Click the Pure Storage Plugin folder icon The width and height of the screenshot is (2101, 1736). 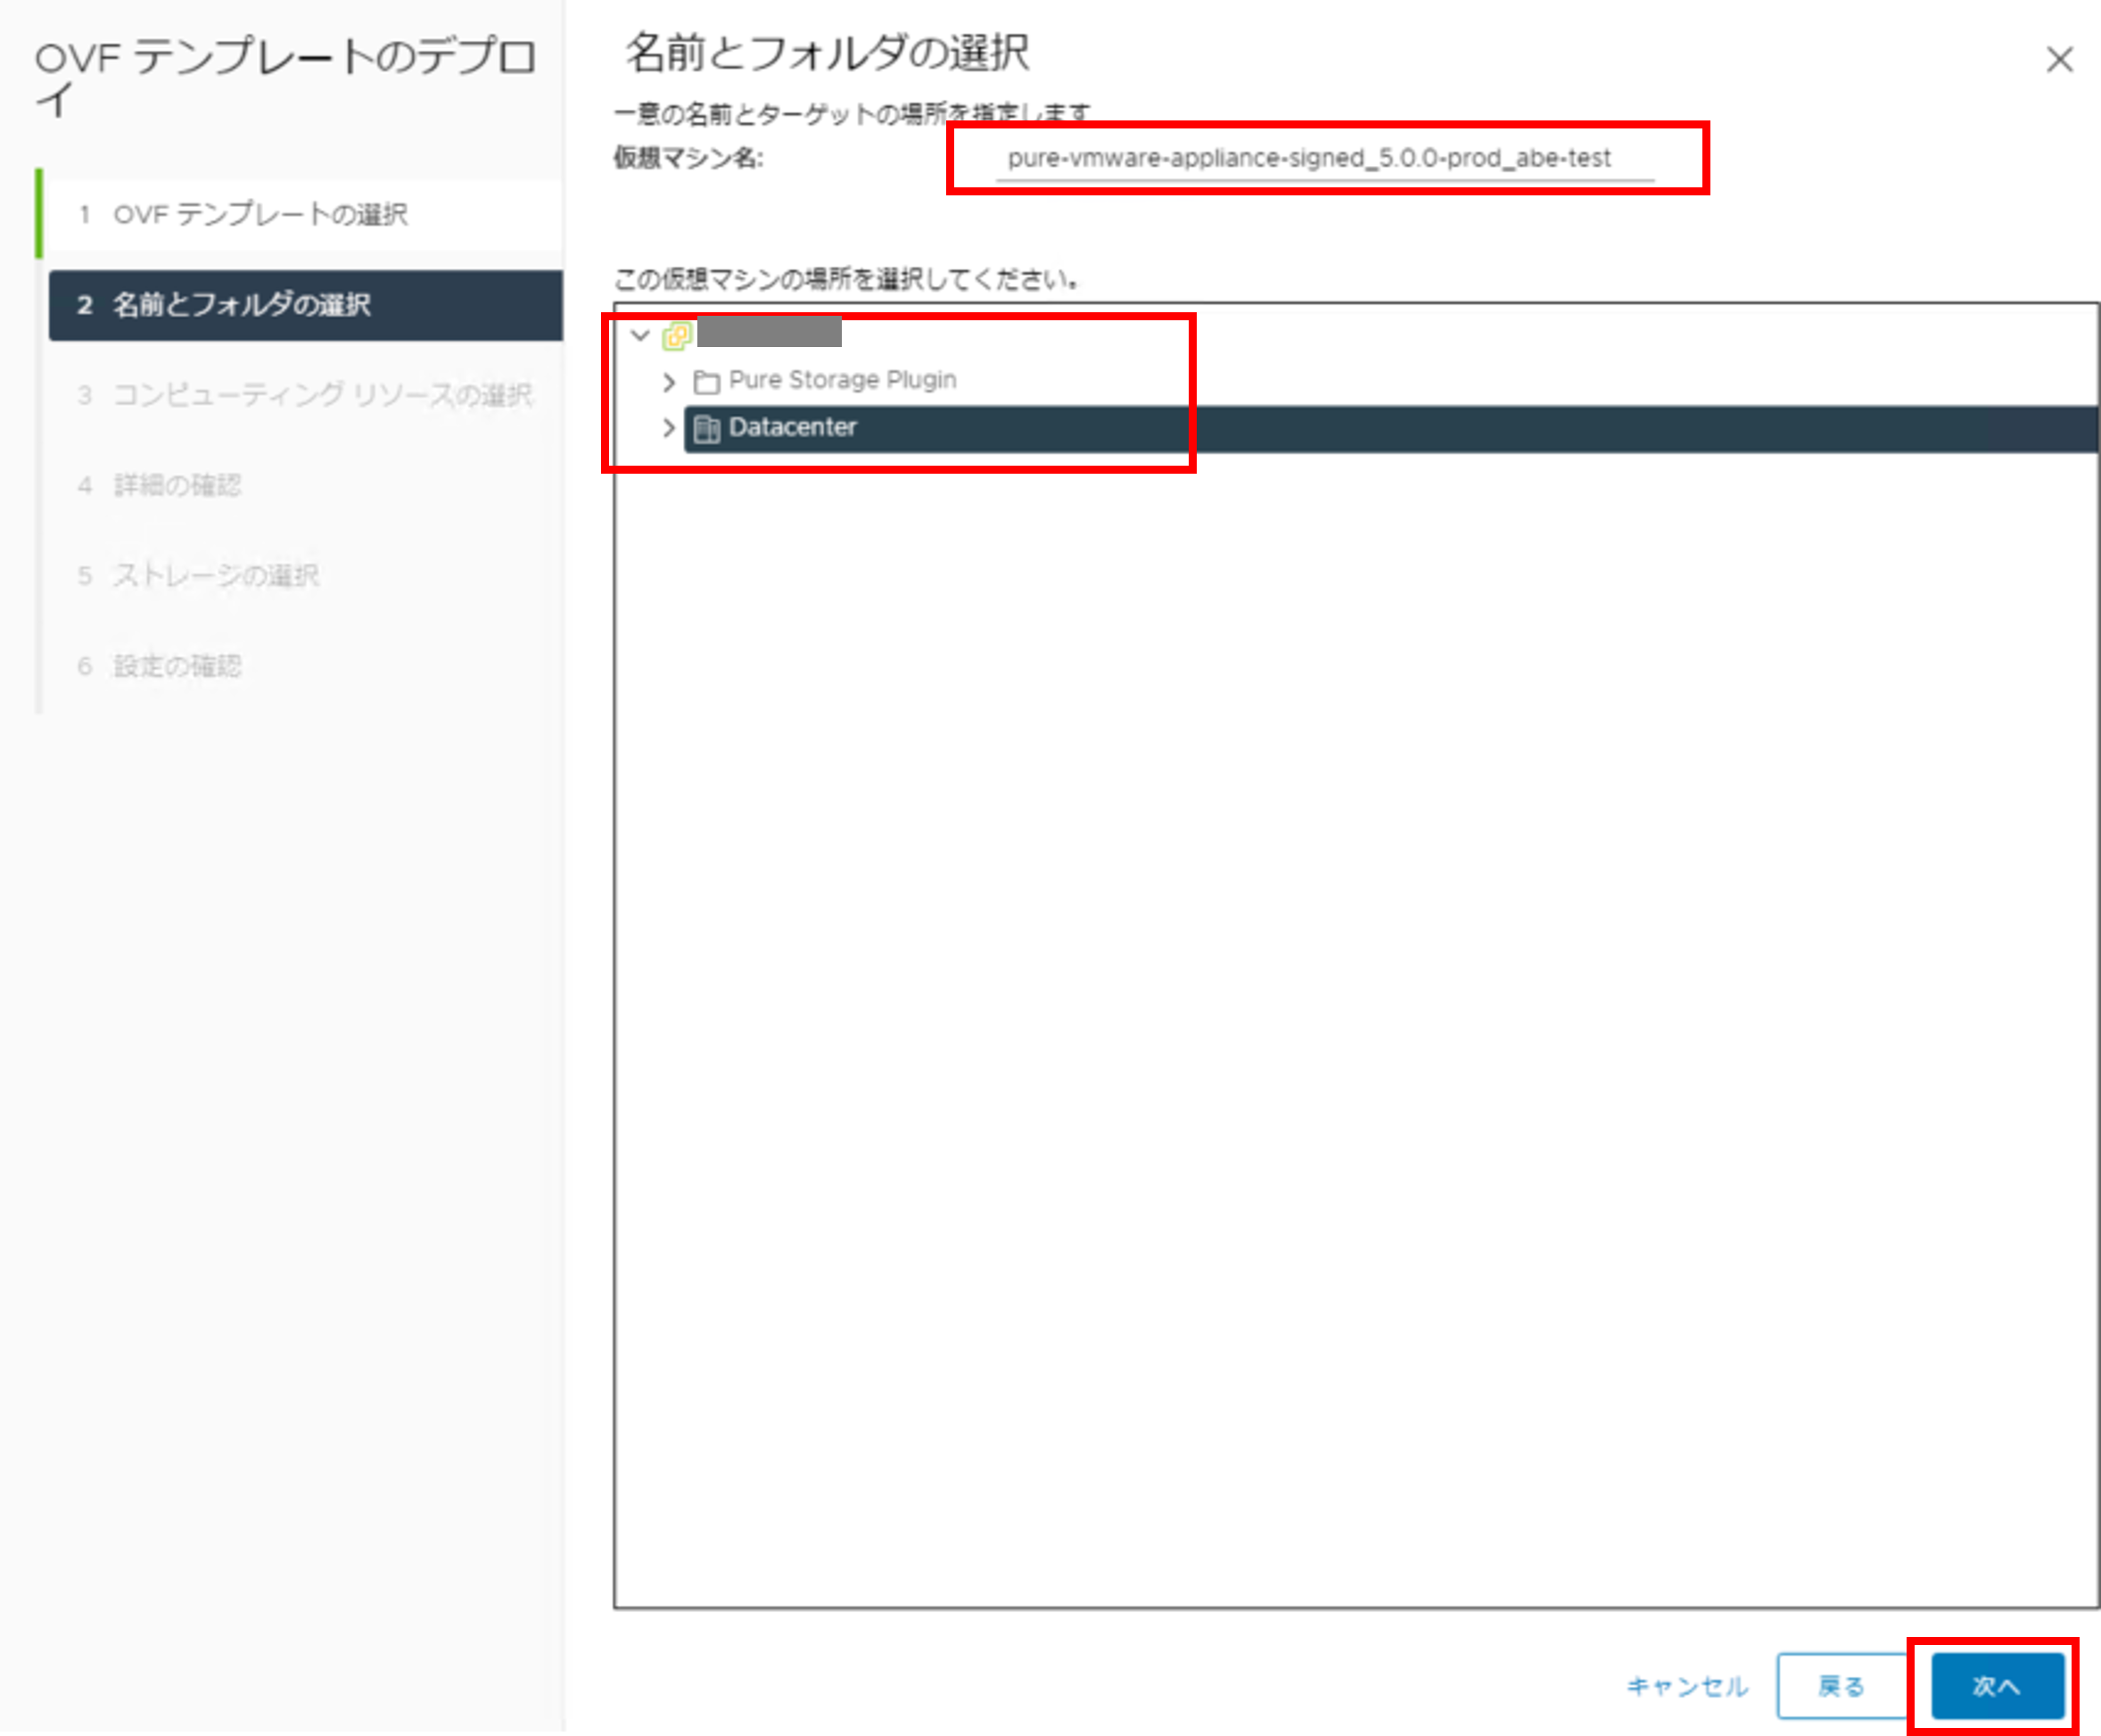(706, 381)
